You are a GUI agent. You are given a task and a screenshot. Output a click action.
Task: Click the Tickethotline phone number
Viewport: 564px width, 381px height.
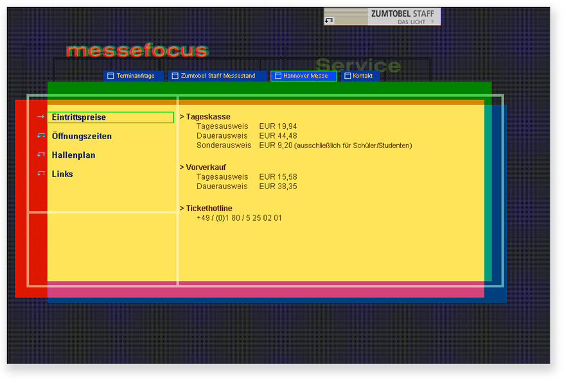pyautogui.click(x=239, y=218)
